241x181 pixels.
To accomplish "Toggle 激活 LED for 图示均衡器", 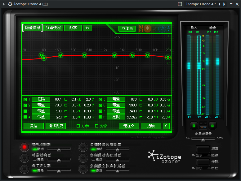I will pyautogui.click(x=34, y=149).
